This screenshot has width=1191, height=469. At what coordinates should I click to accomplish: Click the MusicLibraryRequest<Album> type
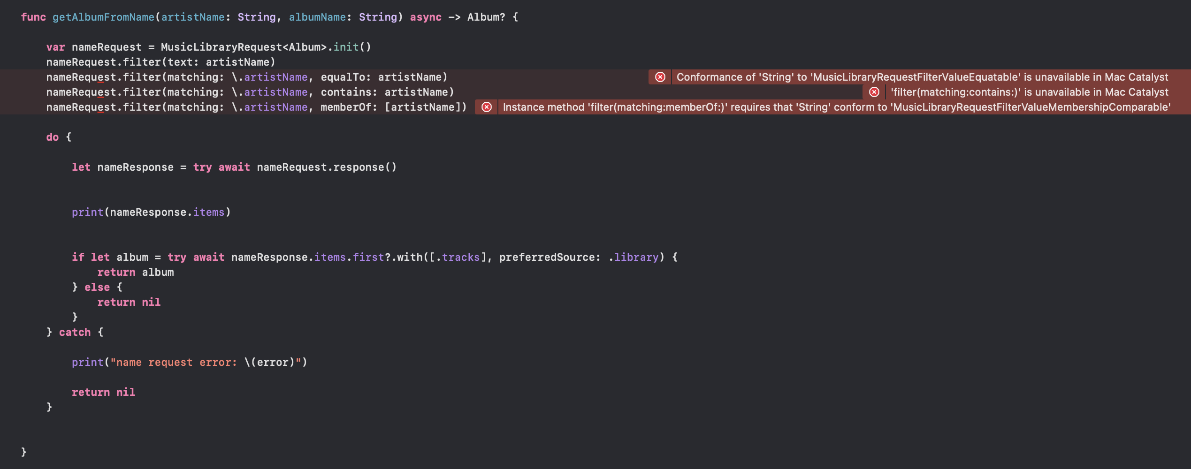244,47
